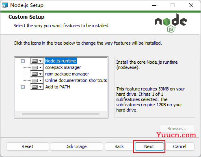
Task: Go Back to previous step
Action: point(119,146)
